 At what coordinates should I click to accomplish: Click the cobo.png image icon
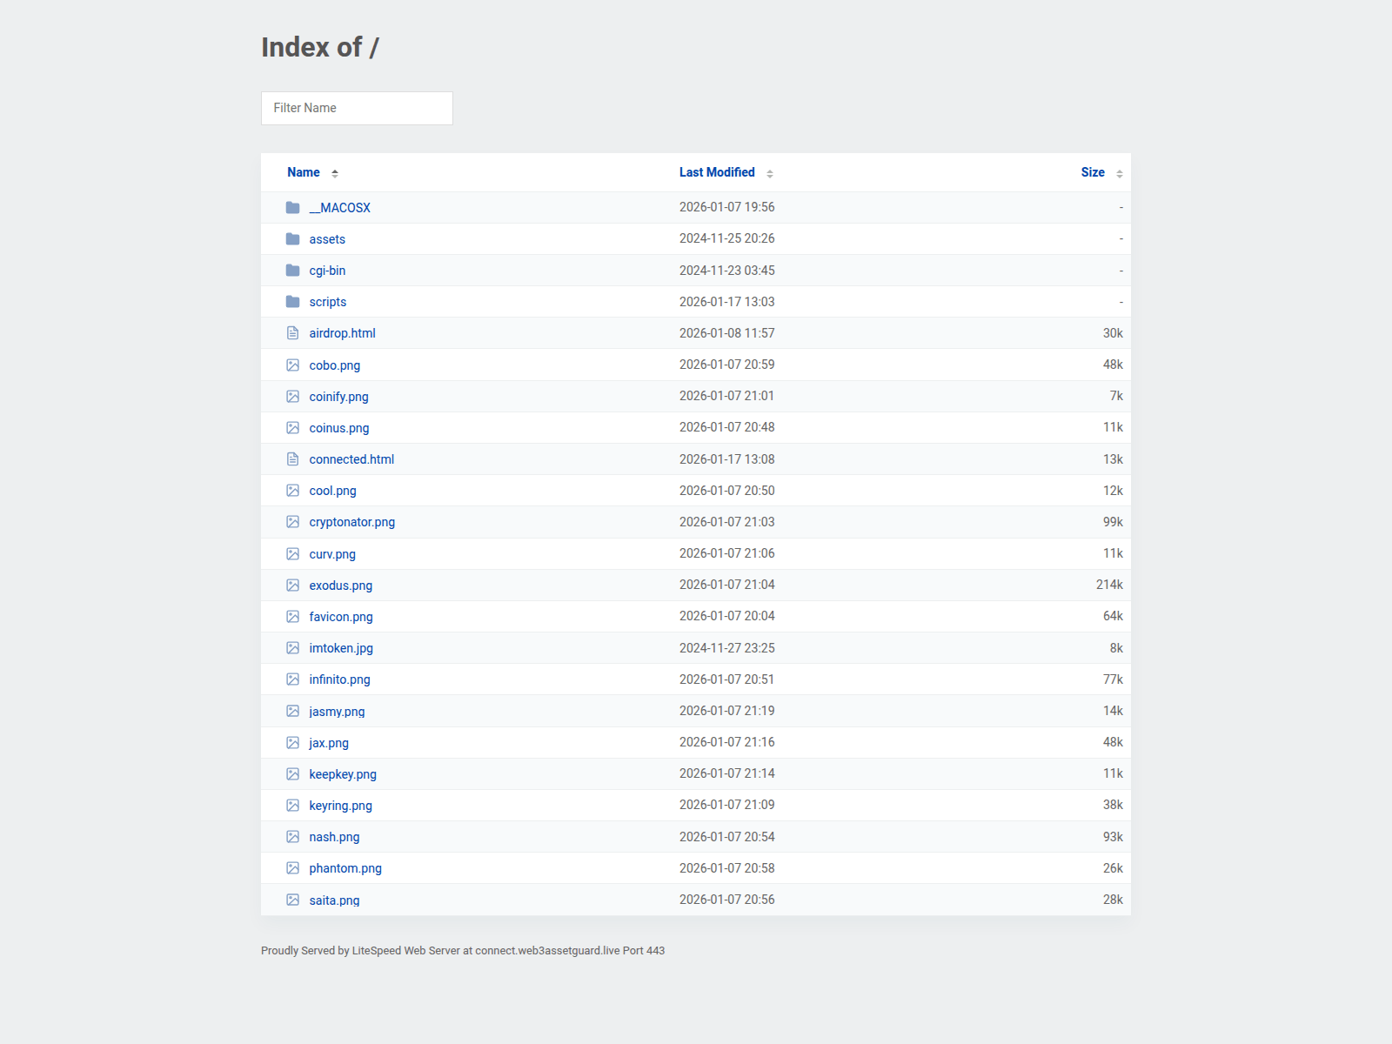pyautogui.click(x=293, y=365)
